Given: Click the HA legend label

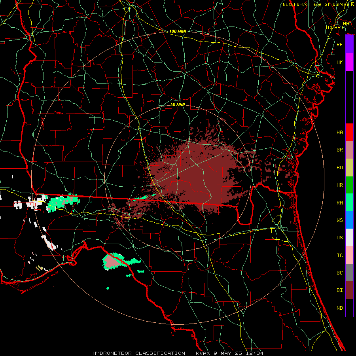Looking at the screenshot, I should 339,133.
